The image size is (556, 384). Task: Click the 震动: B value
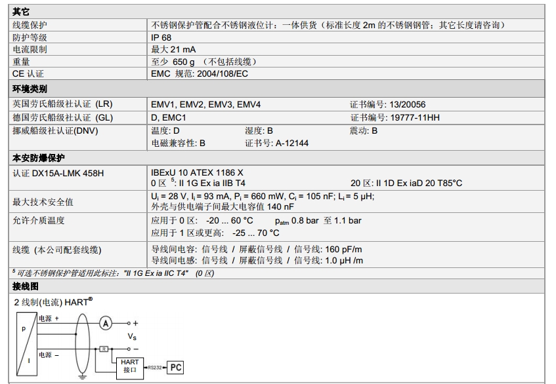click(x=364, y=130)
